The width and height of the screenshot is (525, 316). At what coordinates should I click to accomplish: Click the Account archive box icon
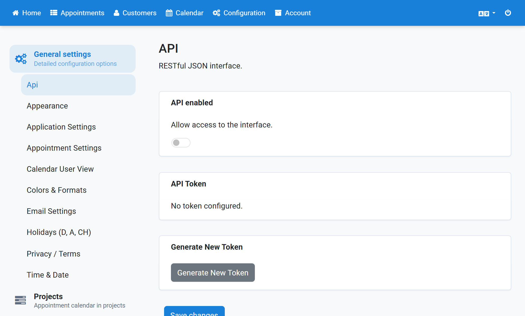point(278,13)
